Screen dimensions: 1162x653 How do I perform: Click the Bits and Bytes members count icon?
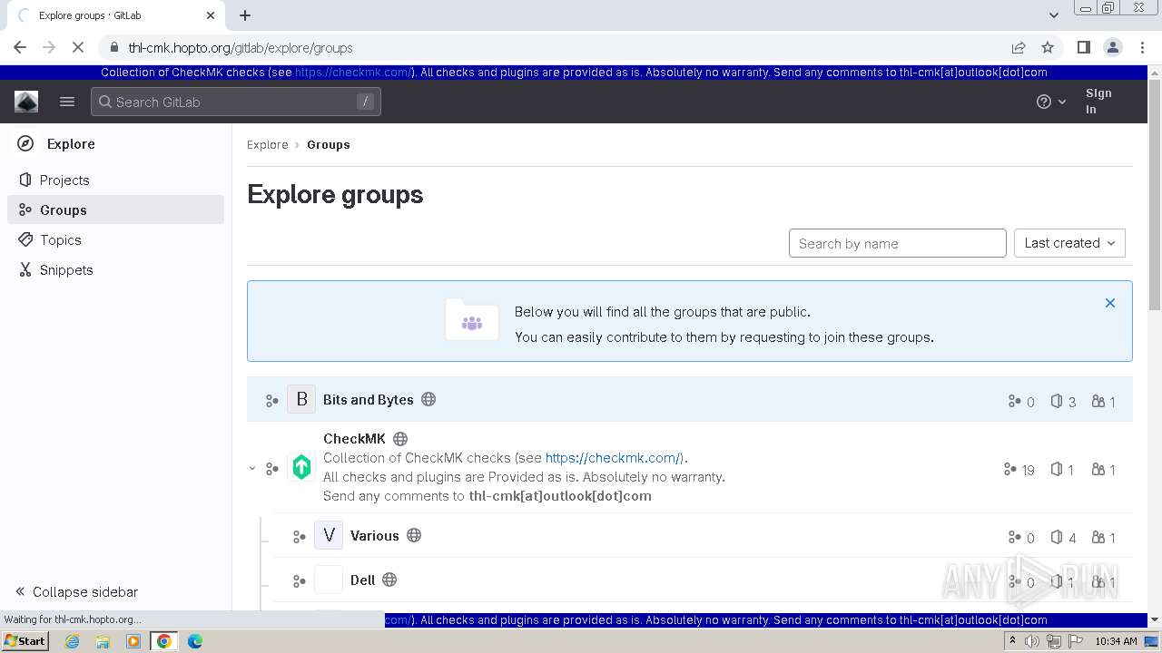(x=1098, y=401)
